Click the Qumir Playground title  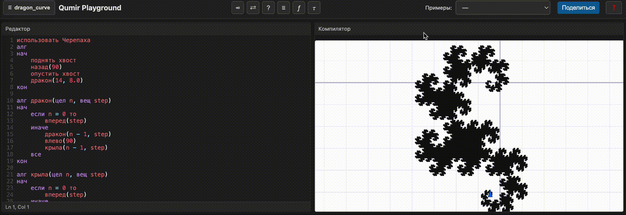(90, 8)
